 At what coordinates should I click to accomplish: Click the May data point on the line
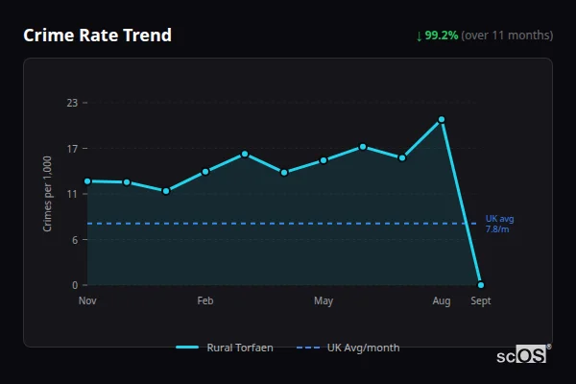324,160
